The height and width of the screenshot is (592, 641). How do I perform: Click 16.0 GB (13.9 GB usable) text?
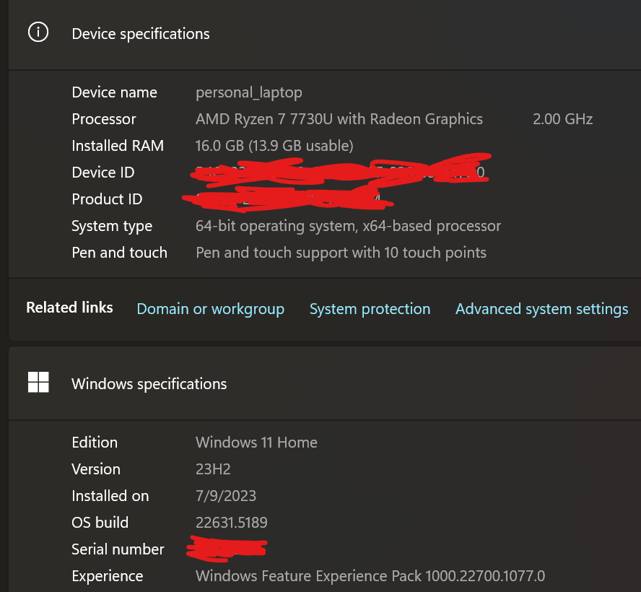click(x=274, y=146)
